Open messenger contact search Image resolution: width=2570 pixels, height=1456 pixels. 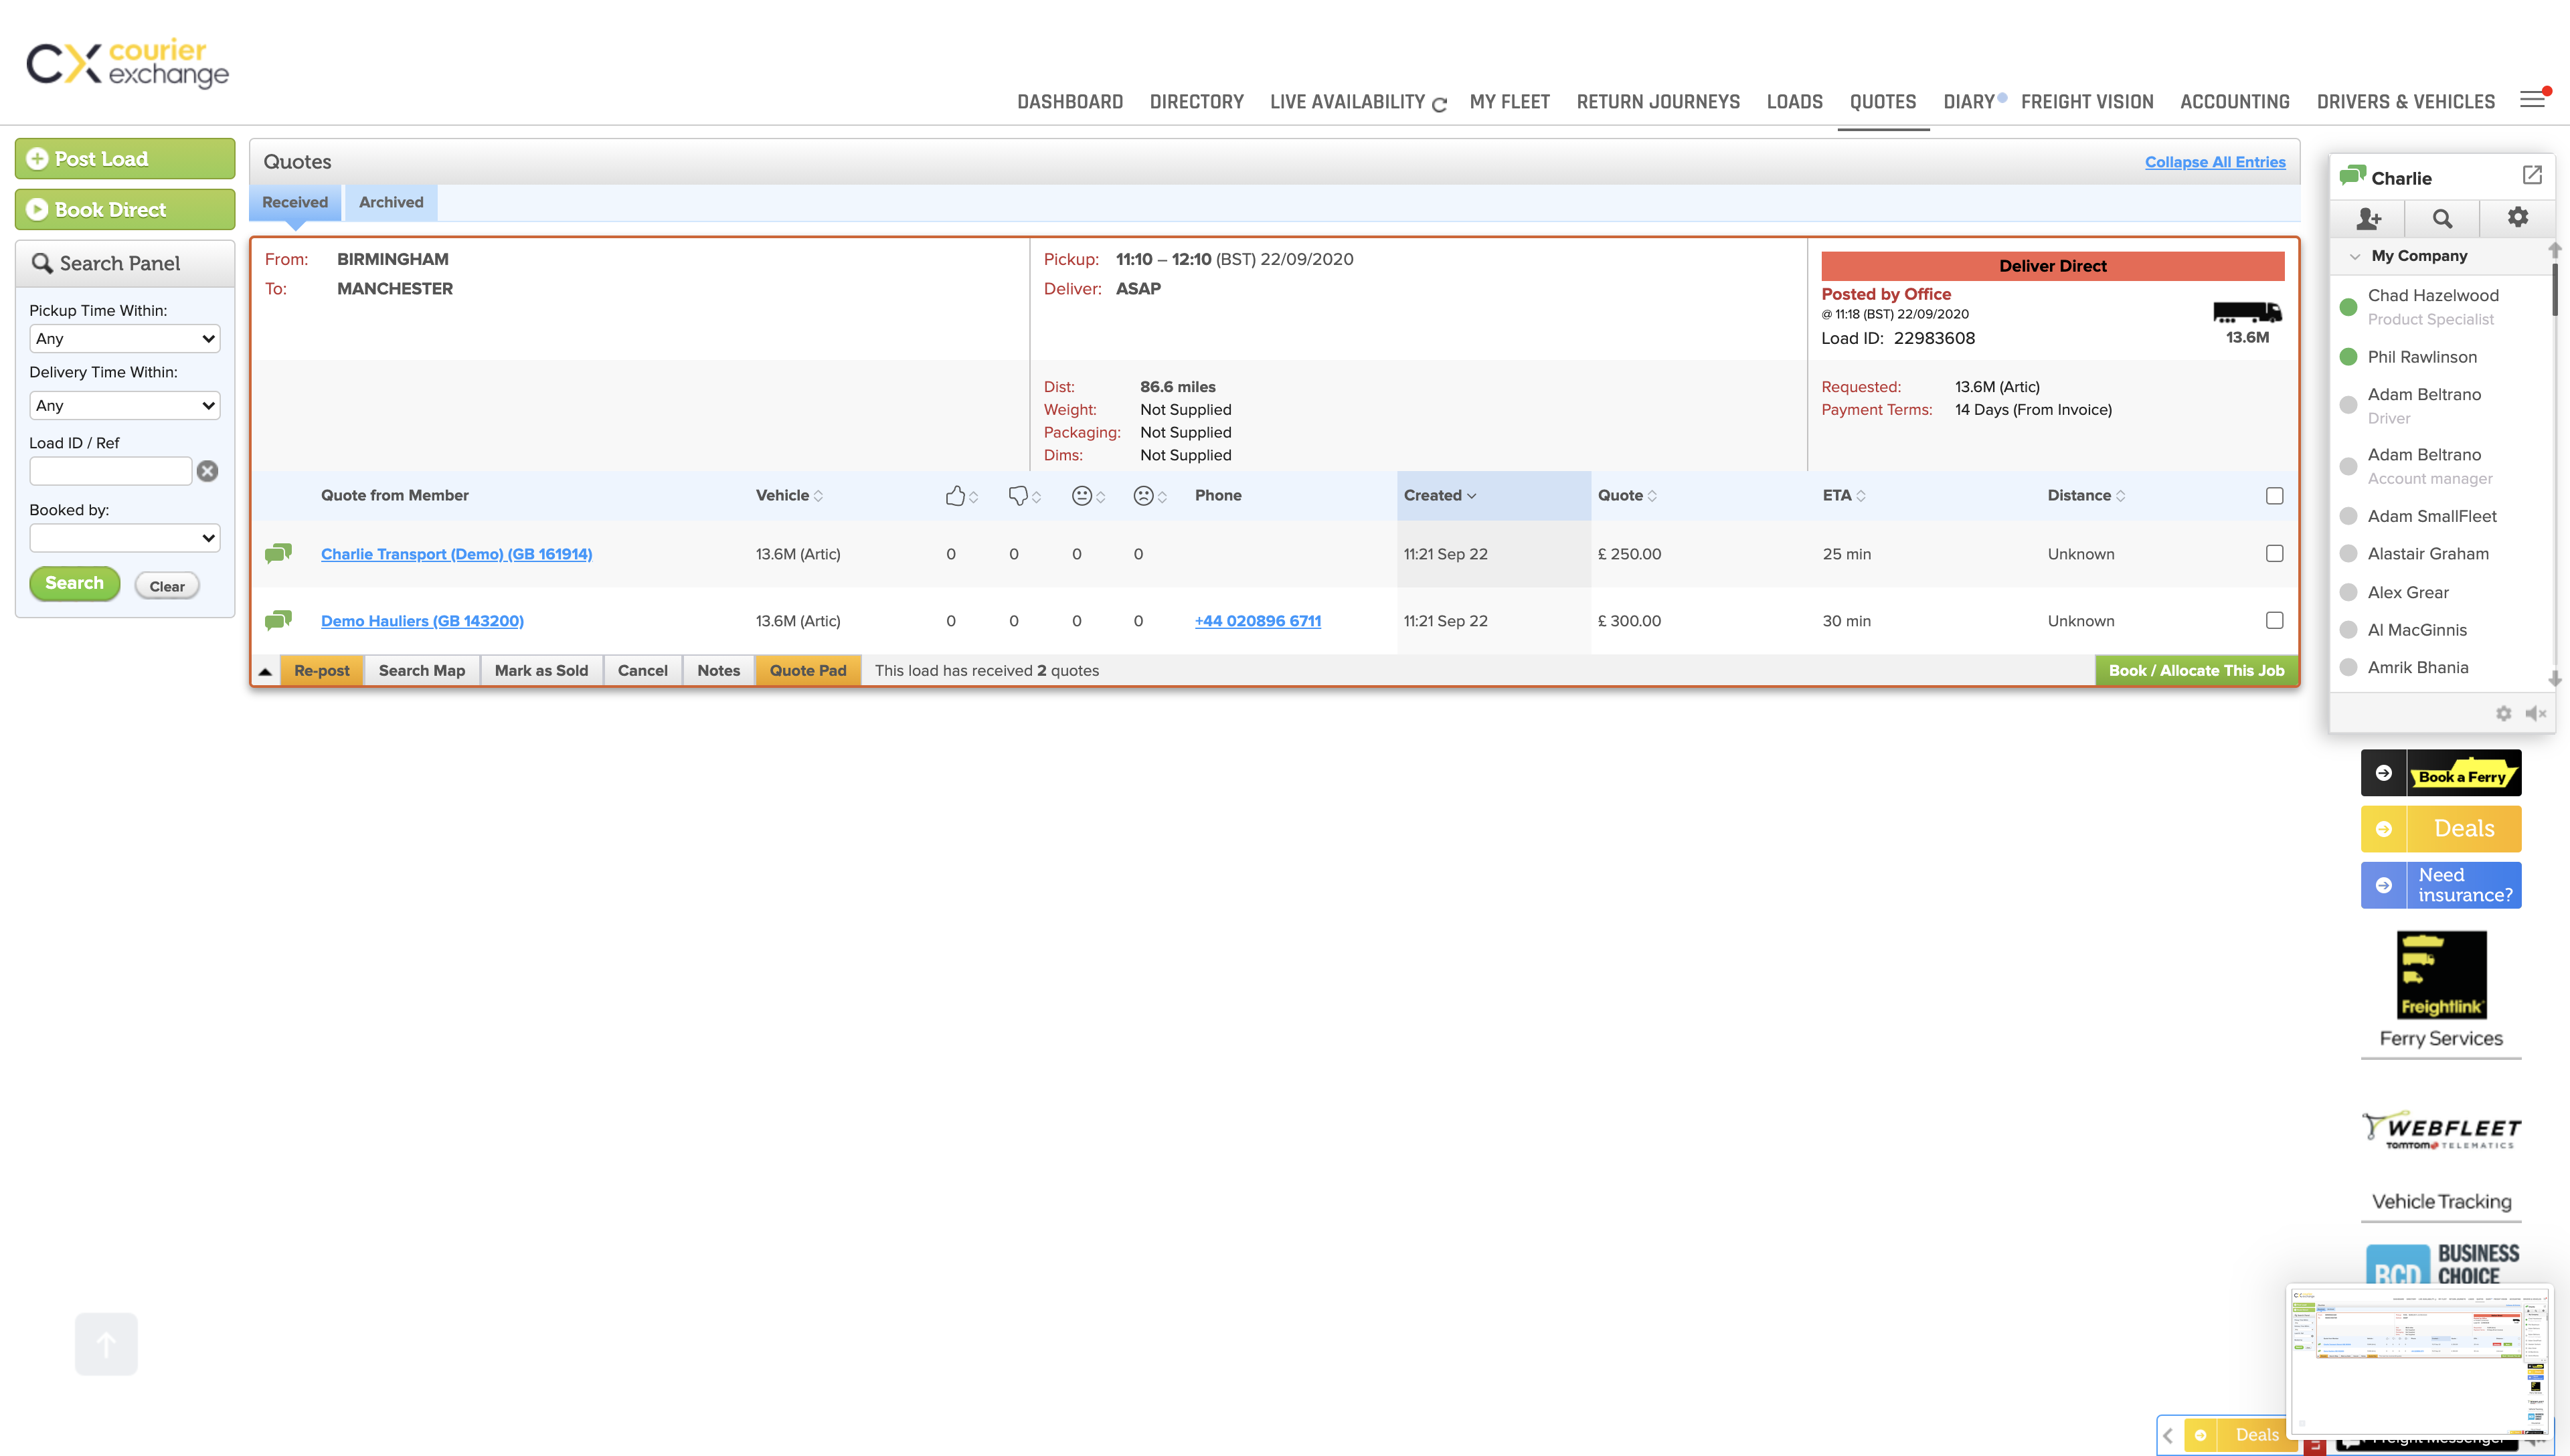(2442, 218)
